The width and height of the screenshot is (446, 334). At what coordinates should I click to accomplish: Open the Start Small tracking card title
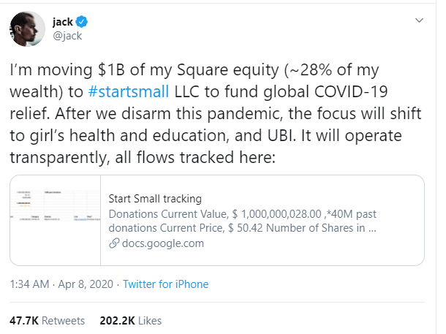(154, 198)
